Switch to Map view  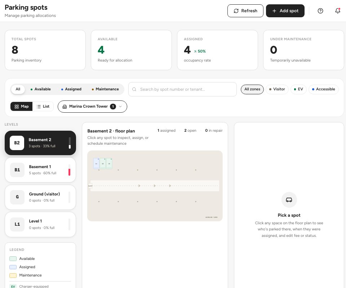click(x=21, y=107)
